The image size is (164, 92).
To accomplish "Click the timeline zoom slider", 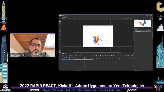I will [x=128, y=55].
